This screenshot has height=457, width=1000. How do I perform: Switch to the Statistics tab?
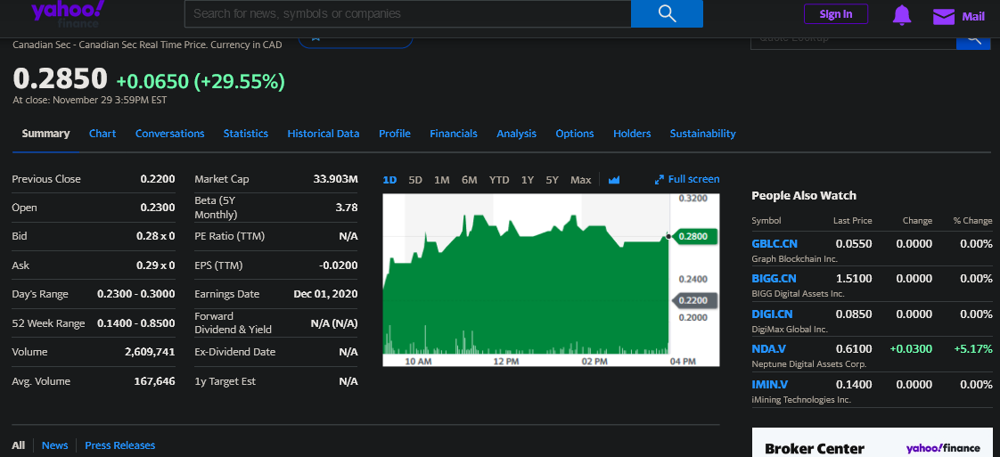click(245, 134)
